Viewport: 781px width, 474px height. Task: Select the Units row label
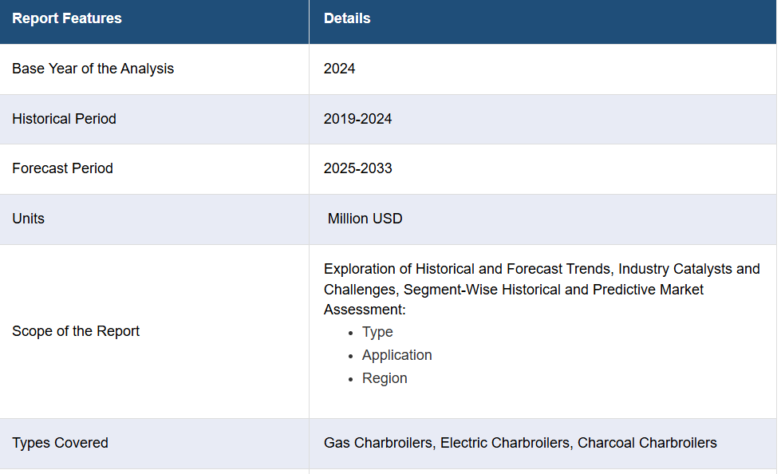point(28,219)
